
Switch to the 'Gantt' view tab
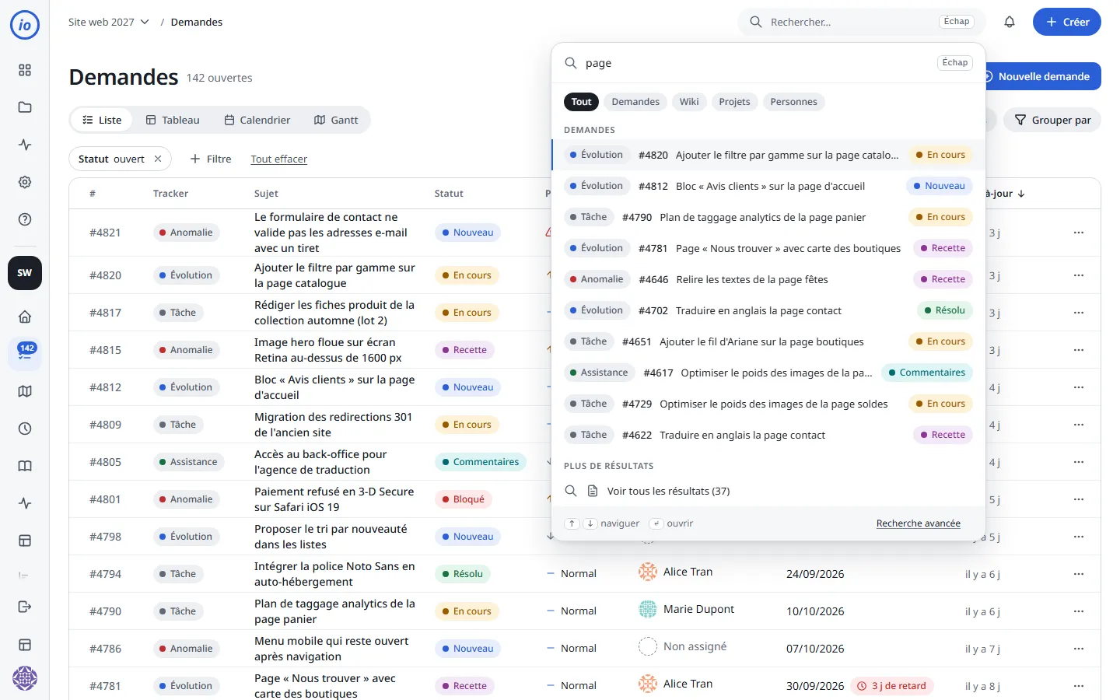336,120
